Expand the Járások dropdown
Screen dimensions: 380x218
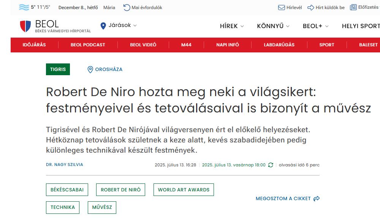click(x=119, y=25)
